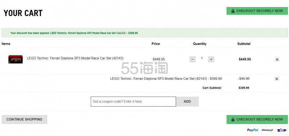Click the coupon code input field
Image resolution: width=289 pixels, height=136 pixels.
coord(133,102)
